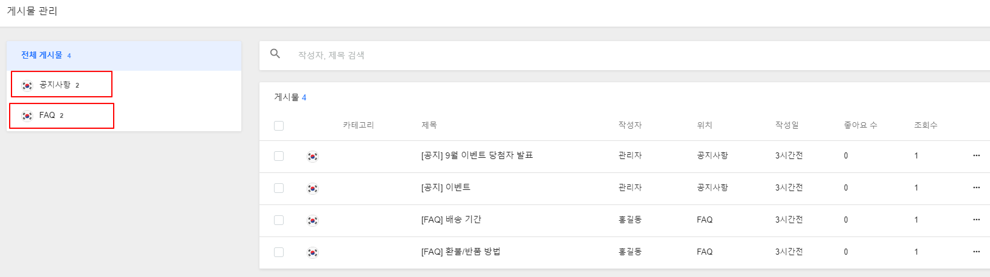Select the 전체 게시물 category
Viewport: 990px width, 277px height.
click(x=124, y=56)
